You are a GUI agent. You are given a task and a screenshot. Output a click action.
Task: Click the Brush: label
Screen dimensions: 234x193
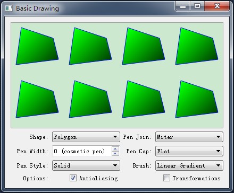(x=142, y=165)
